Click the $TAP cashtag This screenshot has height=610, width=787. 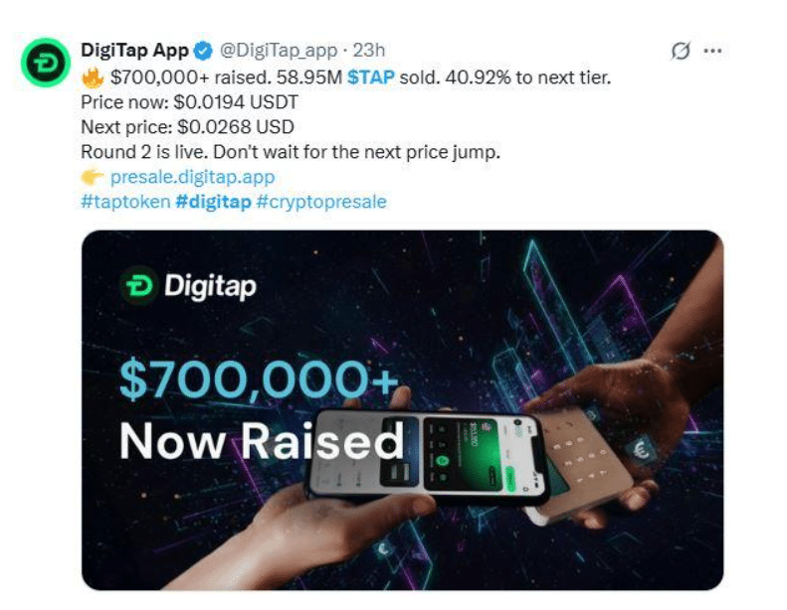370,76
